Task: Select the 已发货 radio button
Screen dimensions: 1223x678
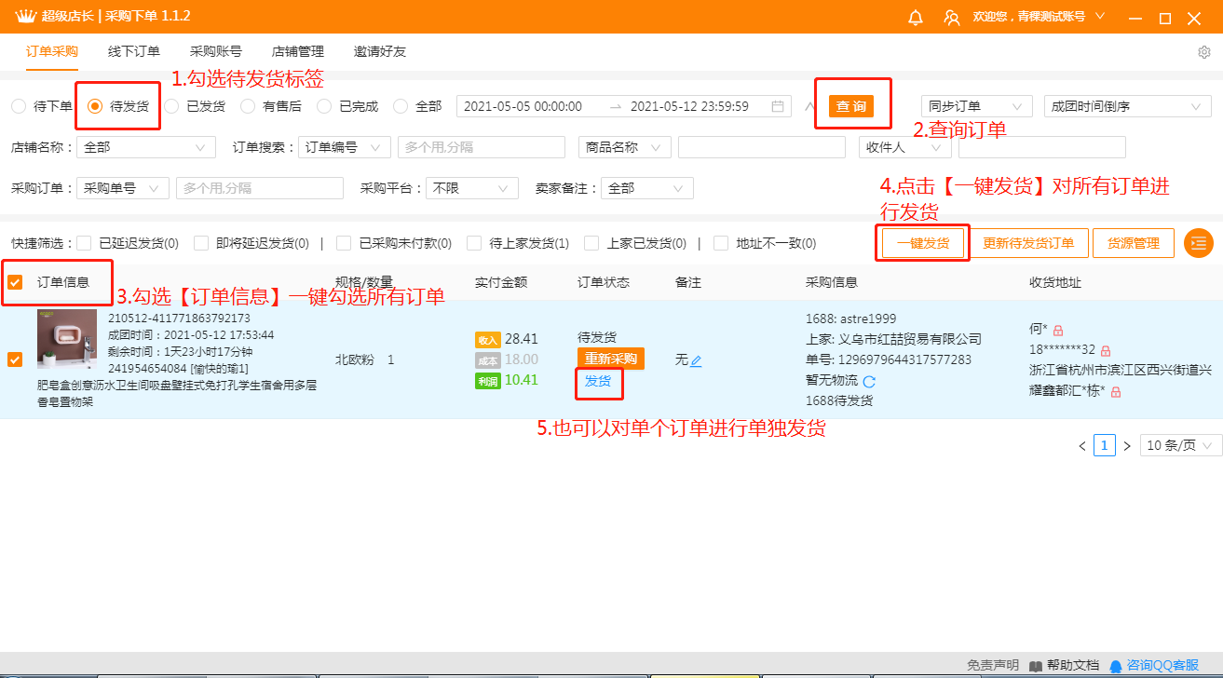Action: 171,106
